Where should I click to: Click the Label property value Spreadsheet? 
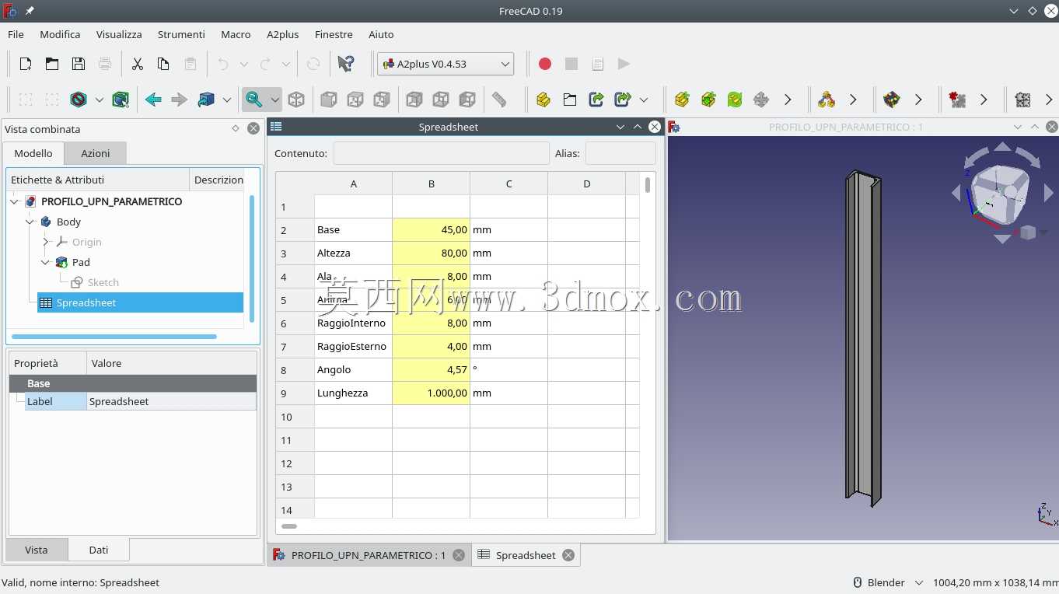[x=171, y=401]
